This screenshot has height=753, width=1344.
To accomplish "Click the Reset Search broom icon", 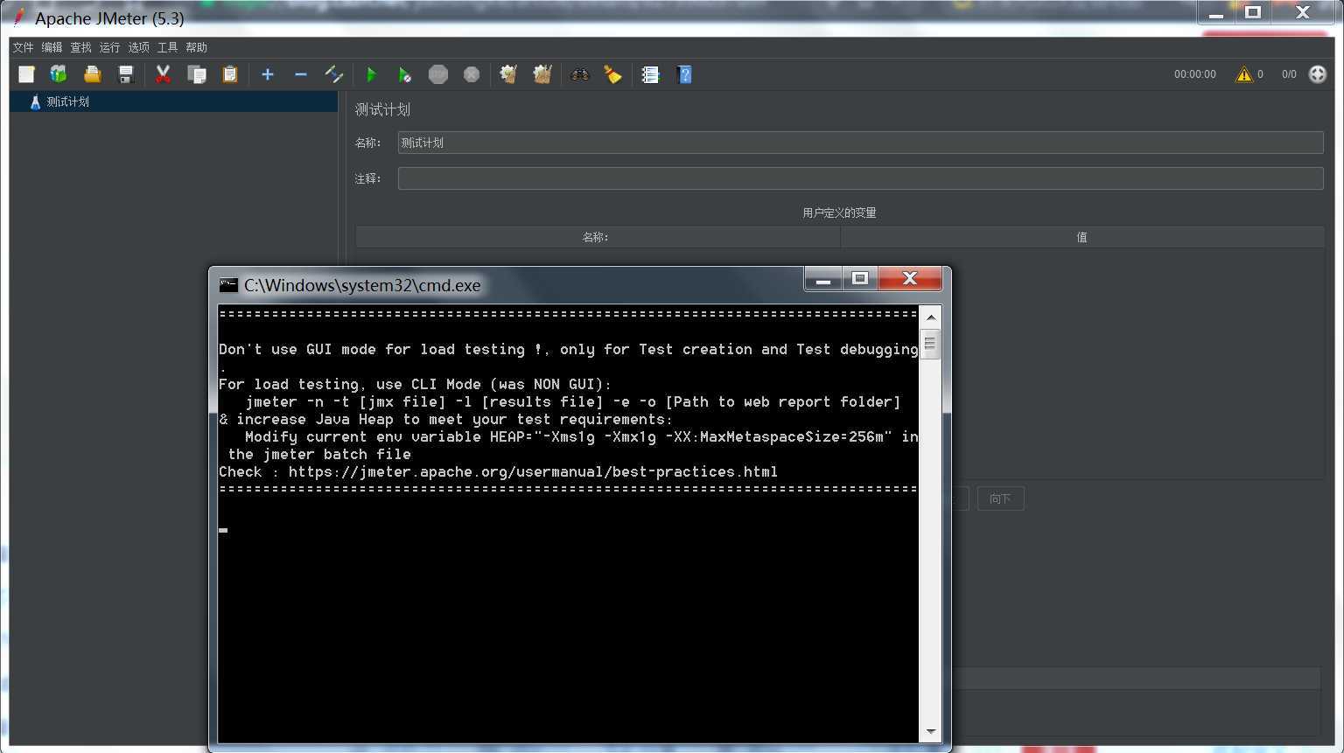I will click(x=612, y=74).
